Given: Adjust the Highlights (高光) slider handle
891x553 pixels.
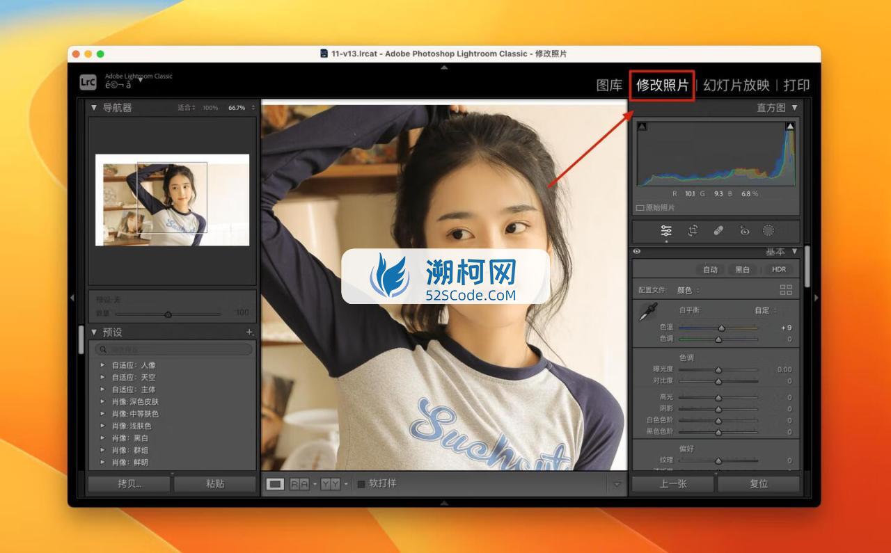Looking at the screenshot, I should [718, 398].
